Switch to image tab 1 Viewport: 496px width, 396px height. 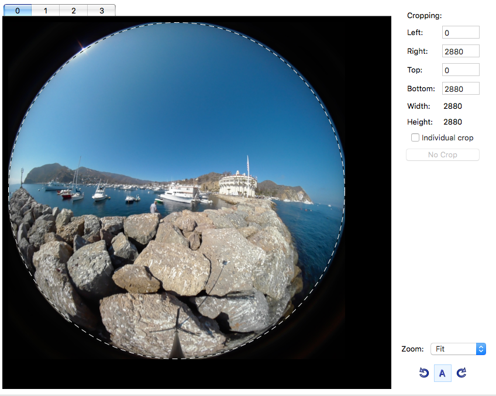click(46, 11)
